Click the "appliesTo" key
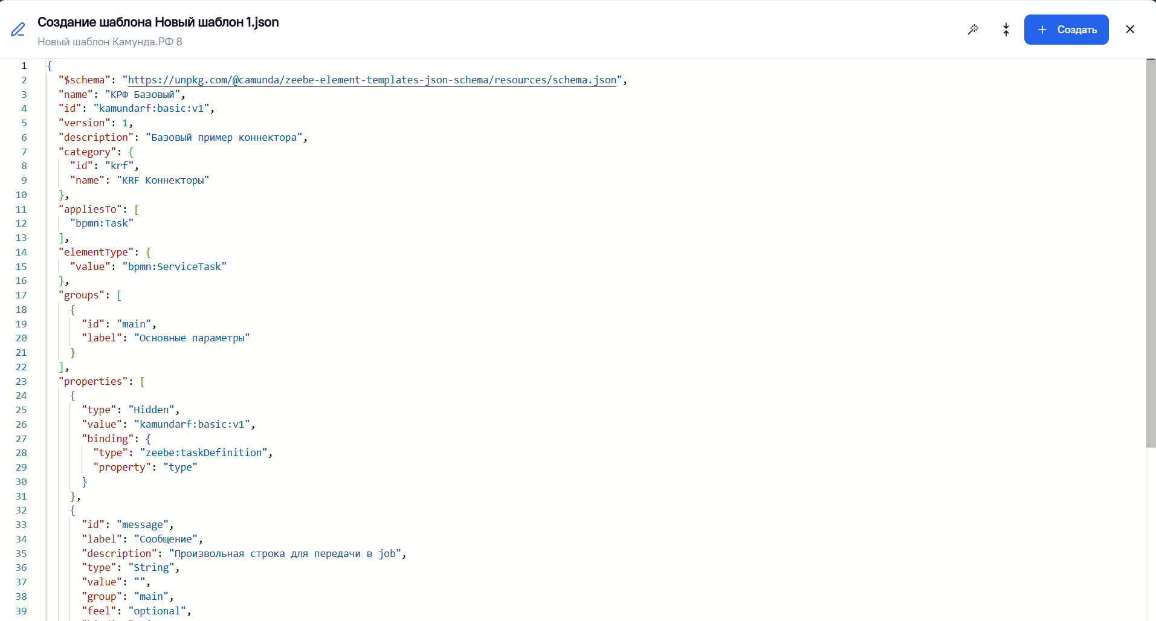Viewport: 1156px width, 621px height. (91, 209)
